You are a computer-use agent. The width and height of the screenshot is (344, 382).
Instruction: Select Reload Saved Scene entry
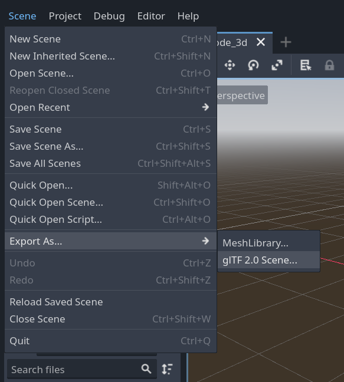[x=111, y=302]
